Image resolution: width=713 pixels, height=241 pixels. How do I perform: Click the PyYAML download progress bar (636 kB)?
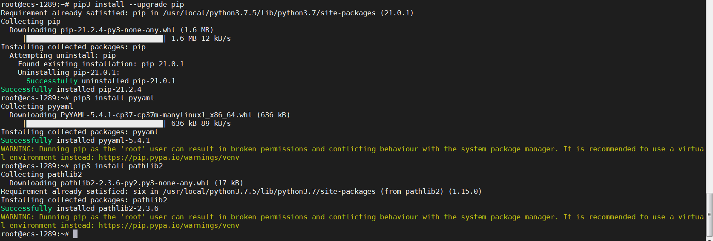click(94, 124)
